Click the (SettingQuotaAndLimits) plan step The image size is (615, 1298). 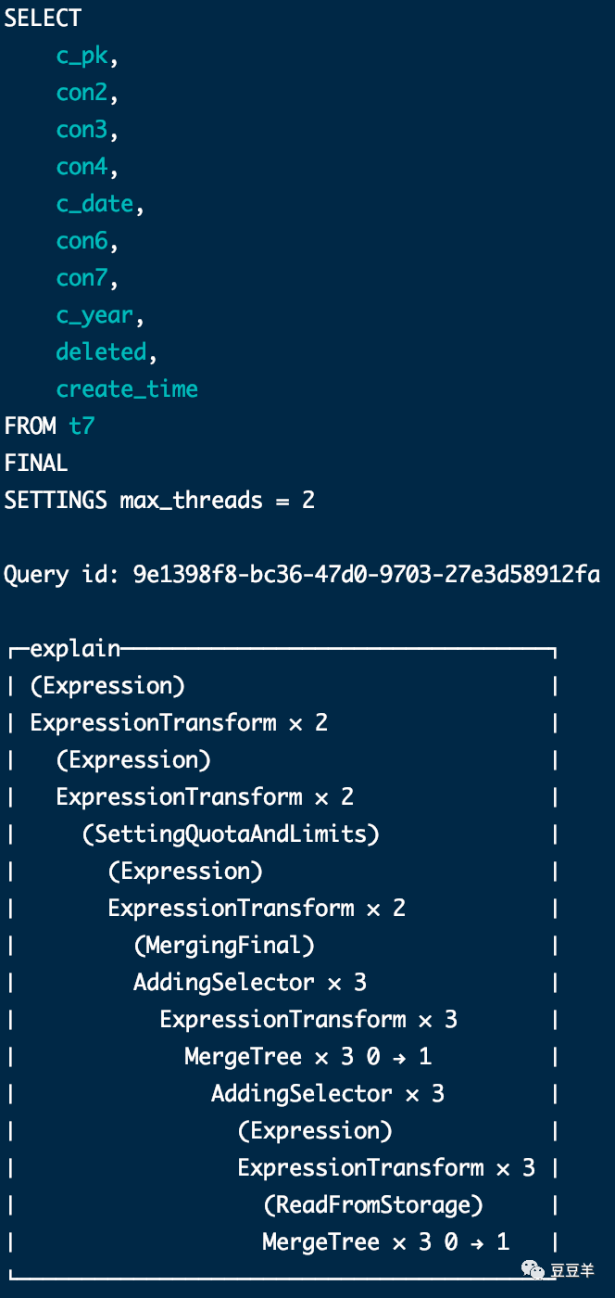click(x=231, y=834)
